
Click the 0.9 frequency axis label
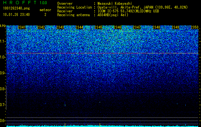pyautogui.click(x=2, y=73)
